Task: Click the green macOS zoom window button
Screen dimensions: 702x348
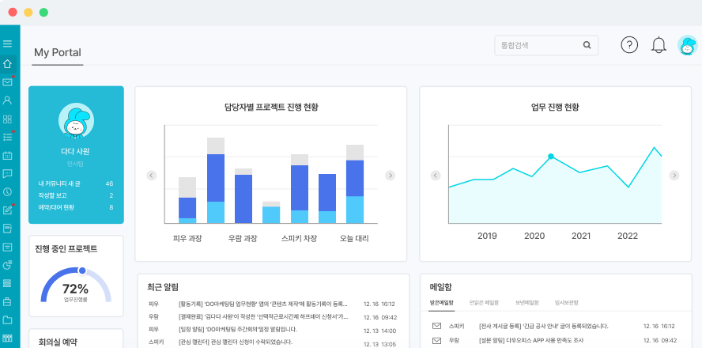Action: [x=43, y=13]
